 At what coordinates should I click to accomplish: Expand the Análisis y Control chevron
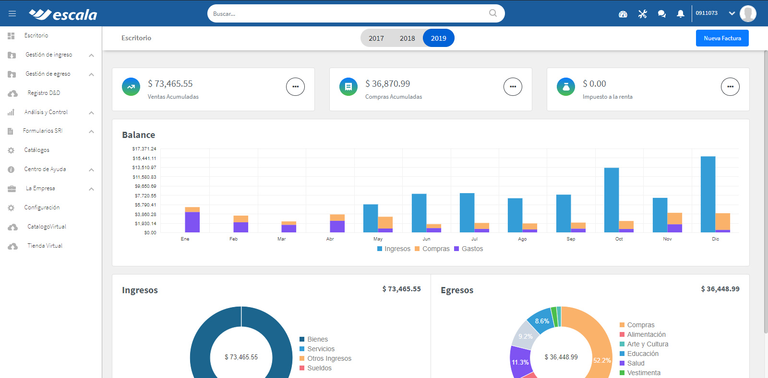(x=91, y=113)
